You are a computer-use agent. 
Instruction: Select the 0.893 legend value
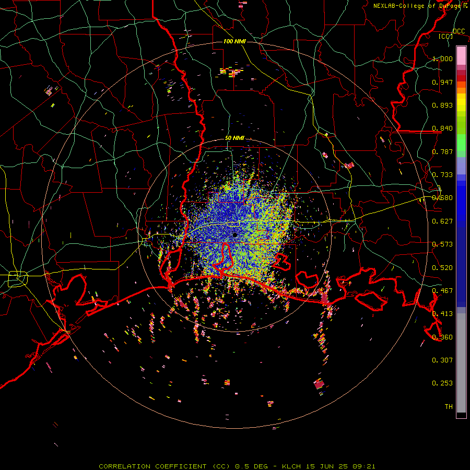(442, 105)
